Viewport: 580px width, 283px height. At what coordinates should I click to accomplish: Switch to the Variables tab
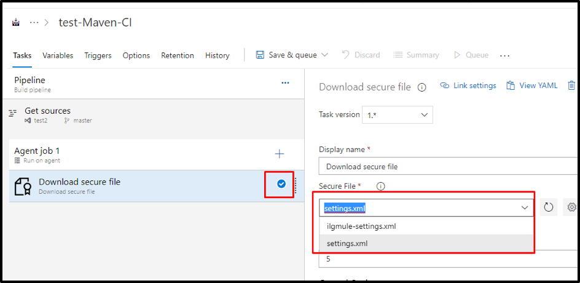tap(58, 55)
